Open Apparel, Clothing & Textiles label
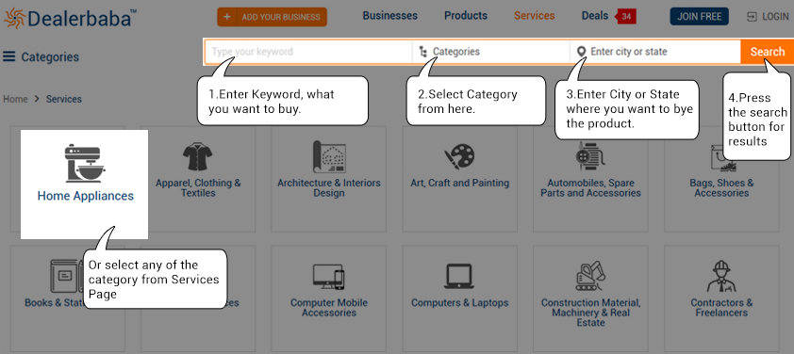 [x=198, y=188]
